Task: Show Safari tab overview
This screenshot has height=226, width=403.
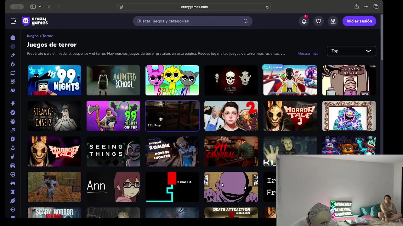Action: tap(376, 7)
